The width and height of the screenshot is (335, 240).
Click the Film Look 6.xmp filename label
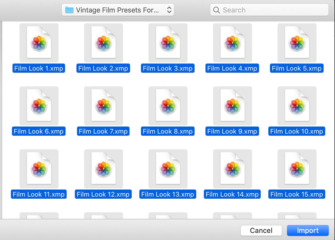[39, 131]
